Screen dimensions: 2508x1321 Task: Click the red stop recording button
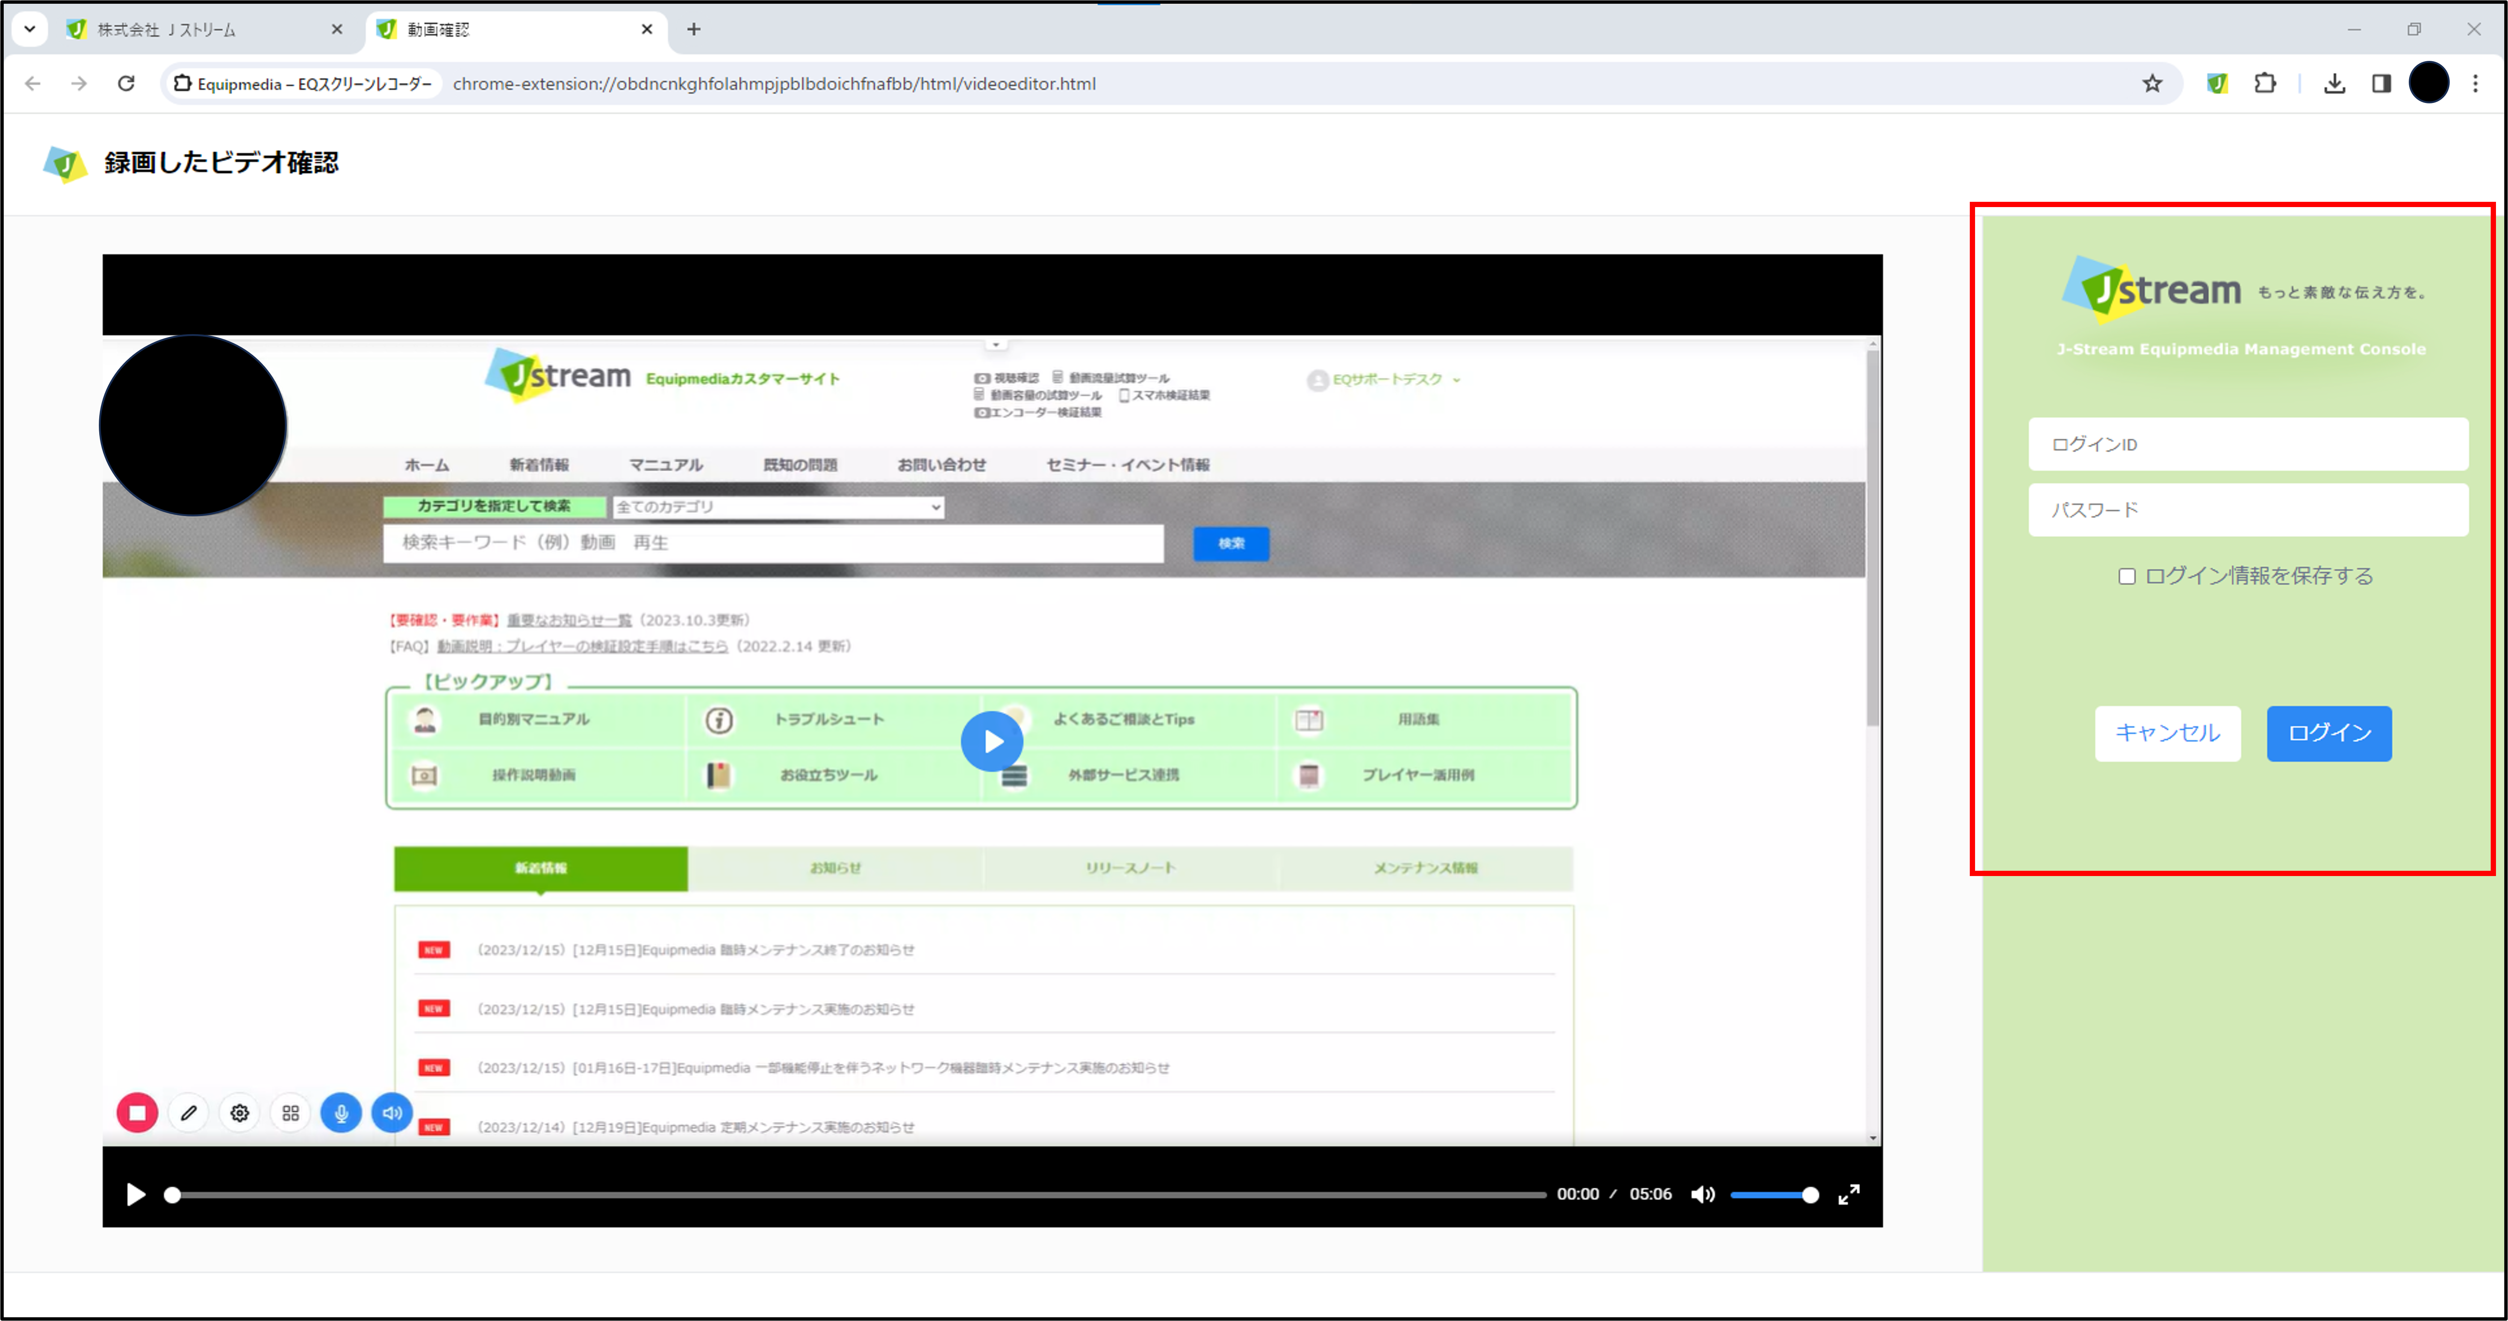pos(137,1113)
